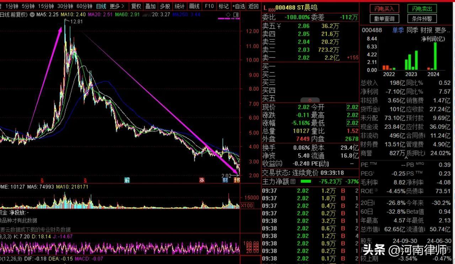Switch chart to 1分钟 period
Screen dimensions: 455x264
coord(11,6)
